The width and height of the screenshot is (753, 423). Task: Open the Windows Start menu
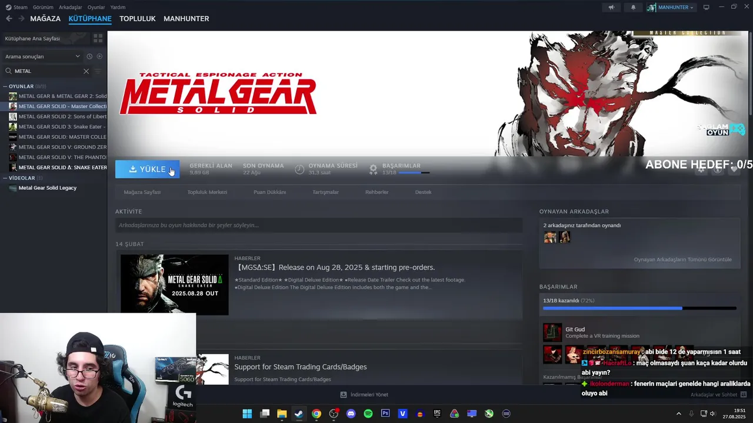point(247,414)
